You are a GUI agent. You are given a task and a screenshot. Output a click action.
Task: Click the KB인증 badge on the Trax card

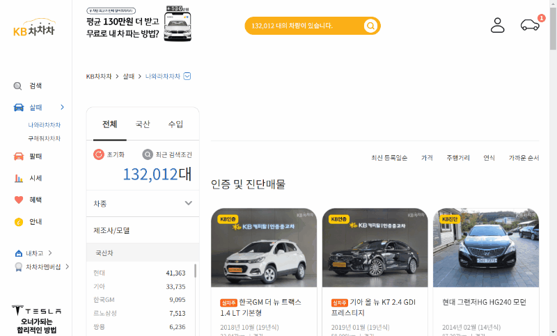228,219
